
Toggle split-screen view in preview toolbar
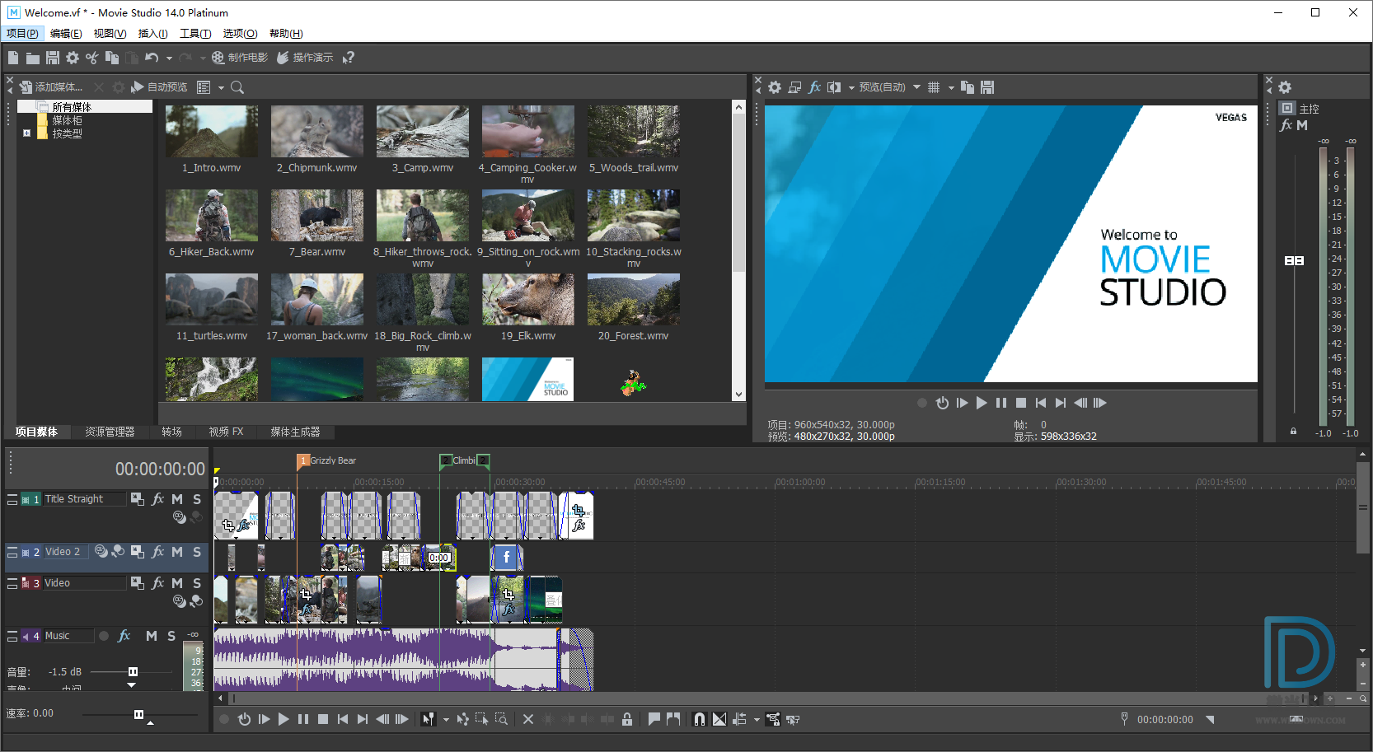(x=834, y=87)
